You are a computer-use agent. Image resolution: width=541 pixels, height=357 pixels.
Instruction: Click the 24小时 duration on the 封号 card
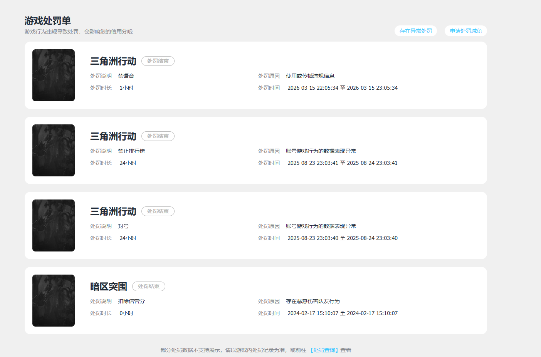tap(128, 238)
